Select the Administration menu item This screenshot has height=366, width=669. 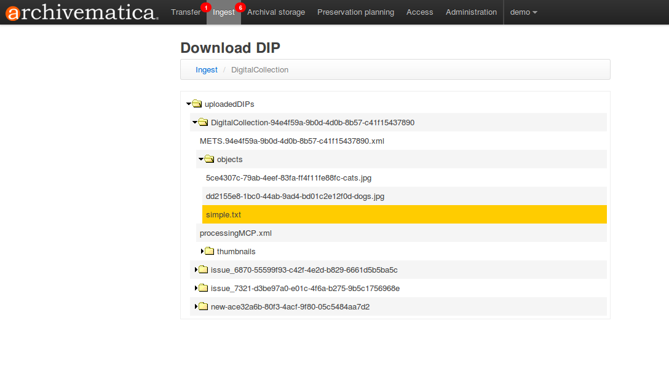click(x=471, y=12)
